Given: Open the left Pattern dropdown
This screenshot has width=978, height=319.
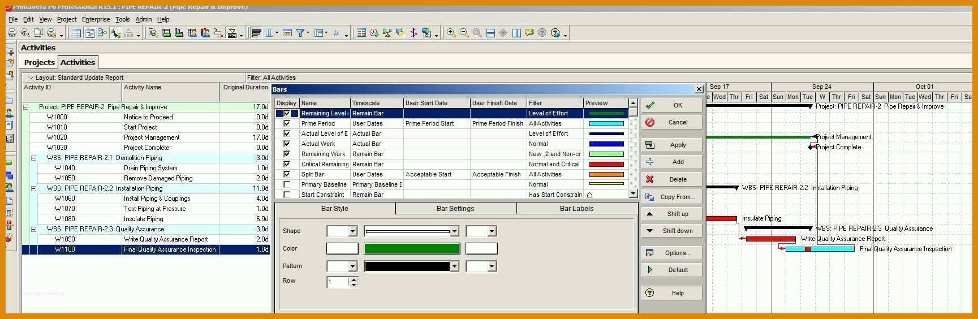Looking at the screenshot, I should (x=352, y=266).
